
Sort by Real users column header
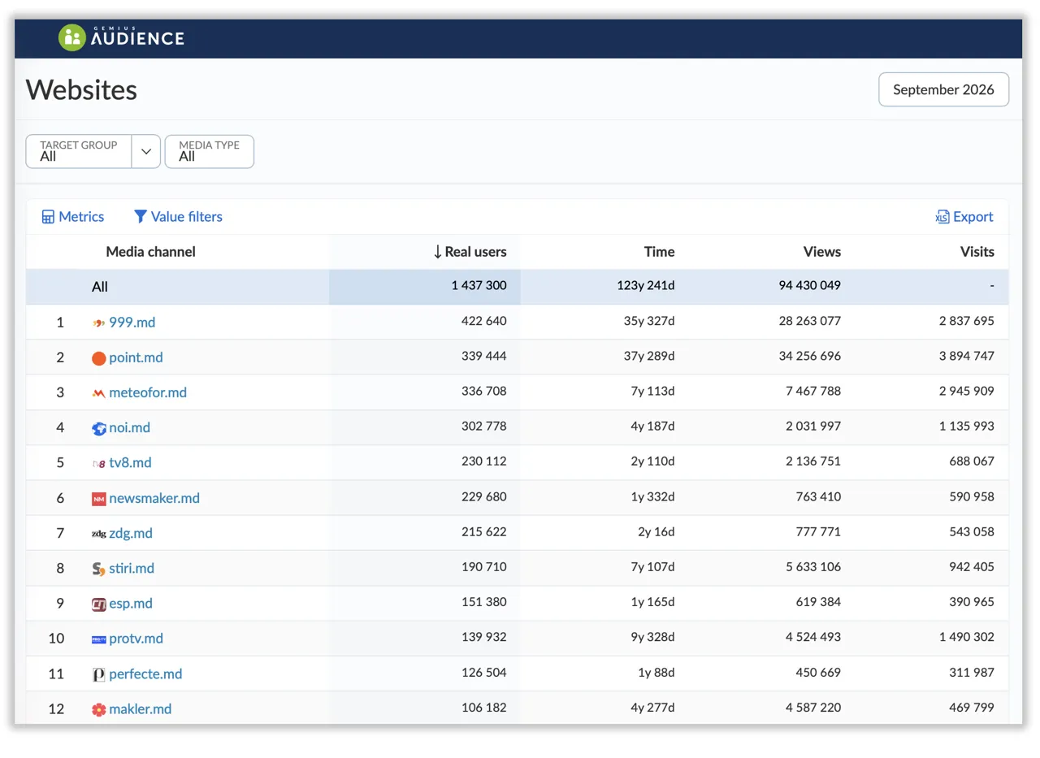tap(470, 252)
